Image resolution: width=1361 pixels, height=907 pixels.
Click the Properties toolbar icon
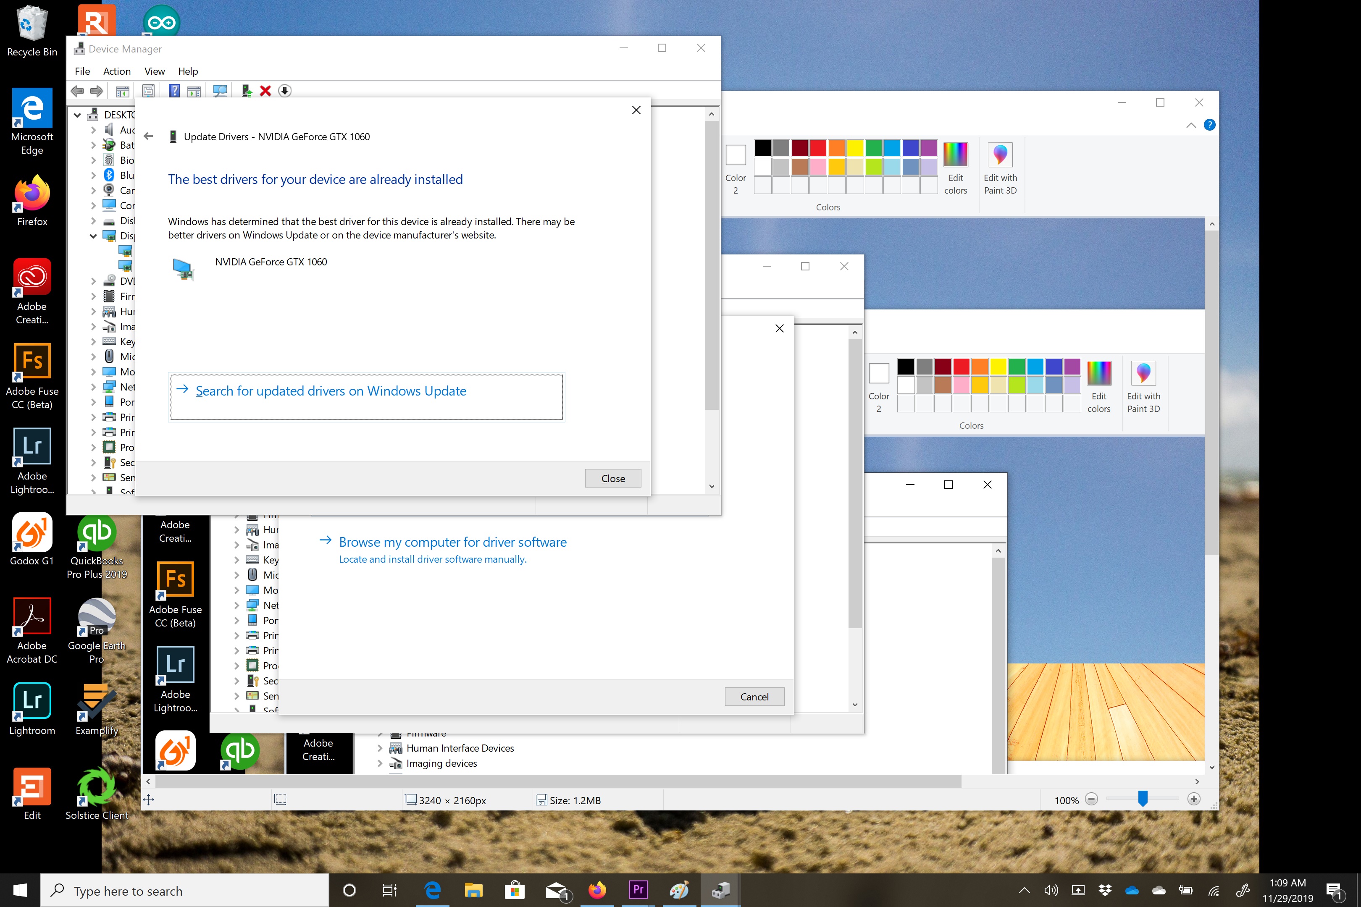(148, 91)
